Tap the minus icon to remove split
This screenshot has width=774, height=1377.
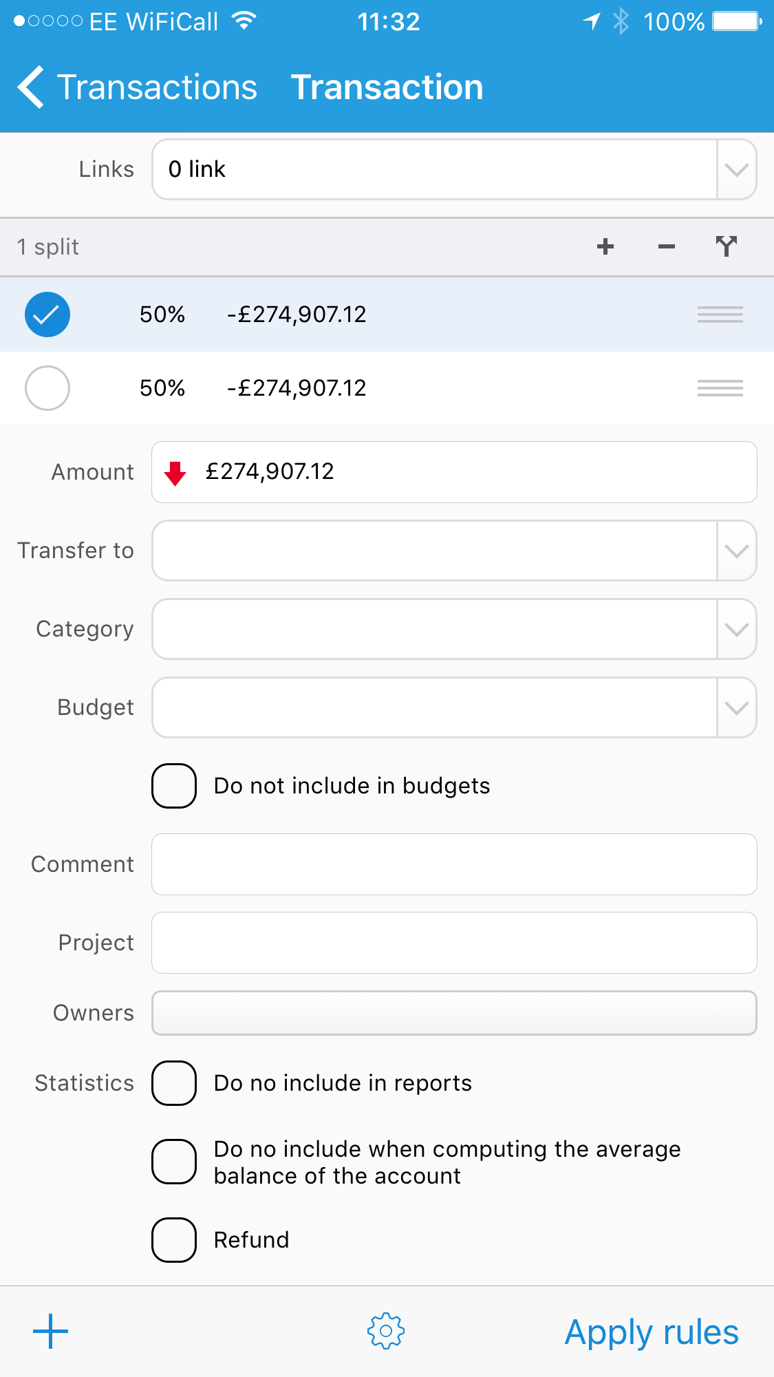coord(666,246)
